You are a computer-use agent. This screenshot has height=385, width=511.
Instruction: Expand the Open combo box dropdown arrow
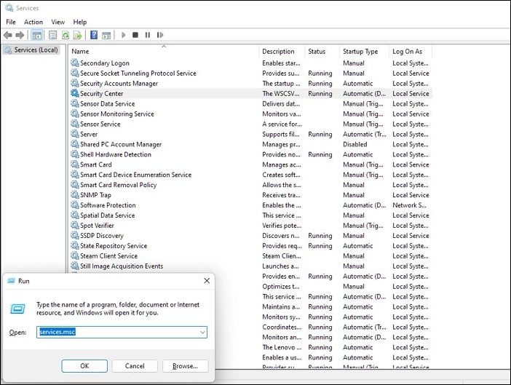[202, 332]
